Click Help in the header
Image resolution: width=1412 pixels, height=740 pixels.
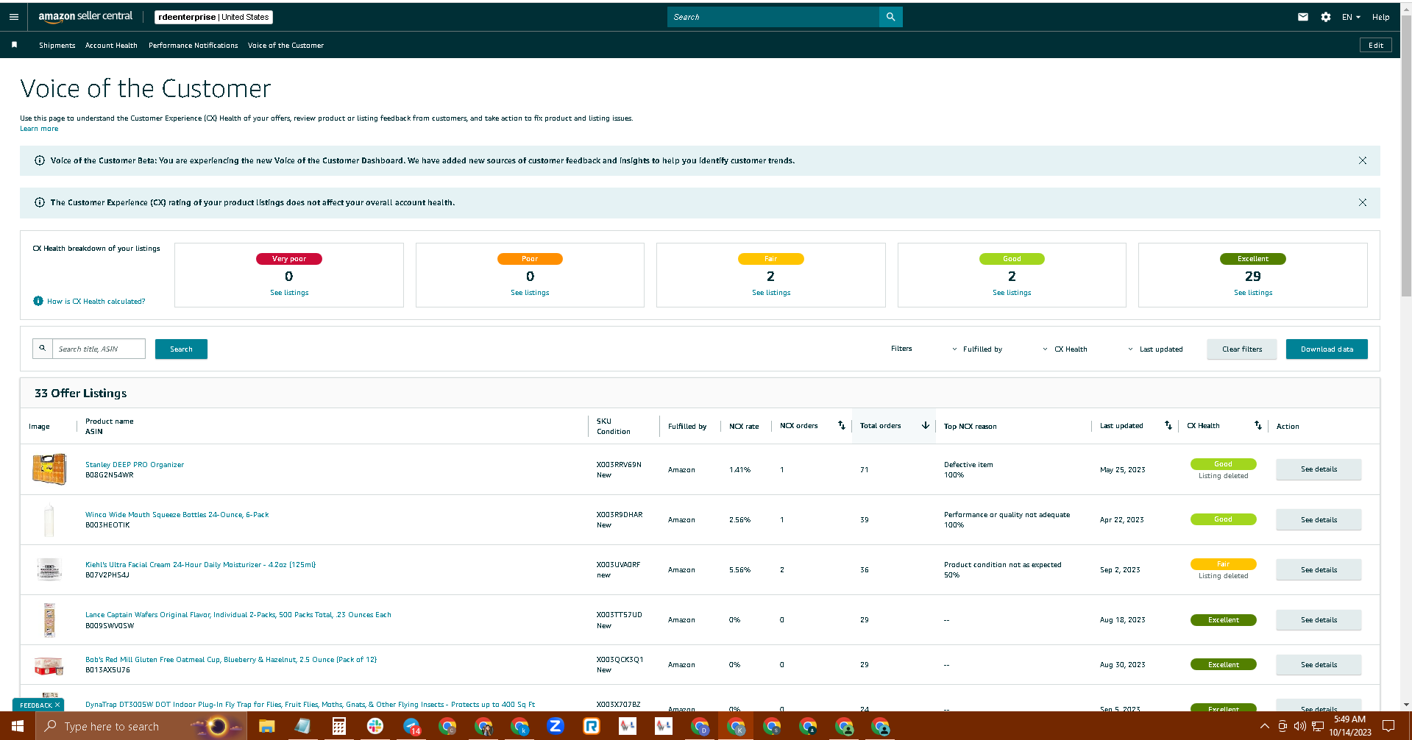1380,17
